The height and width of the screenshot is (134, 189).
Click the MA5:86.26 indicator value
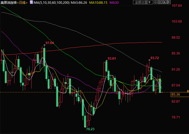(x=80, y=2)
